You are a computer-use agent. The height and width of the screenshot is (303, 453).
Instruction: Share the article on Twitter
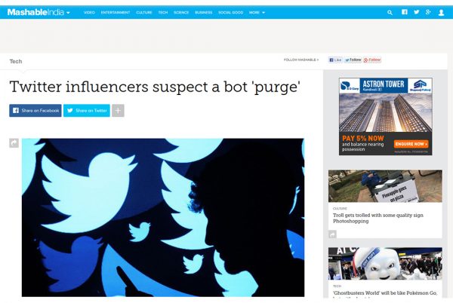click(87, 110)
